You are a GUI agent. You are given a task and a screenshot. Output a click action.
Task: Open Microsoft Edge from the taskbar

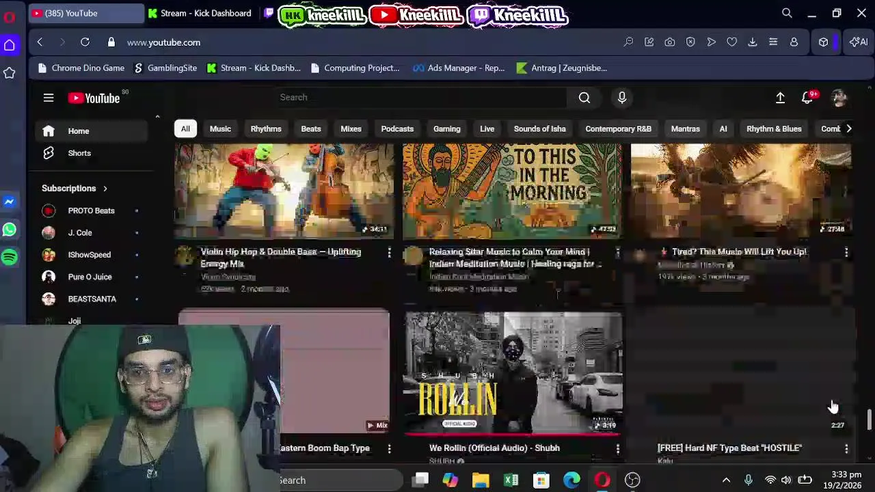pyautogui.click(x=571, y=480)
